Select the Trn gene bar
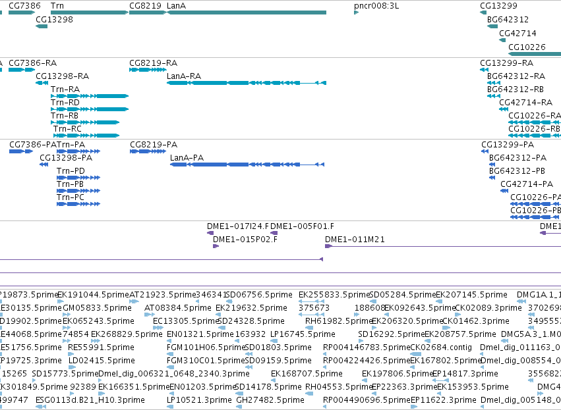This screenshot has width=561, height=410. pyautogui.click(x=90, y=13)
